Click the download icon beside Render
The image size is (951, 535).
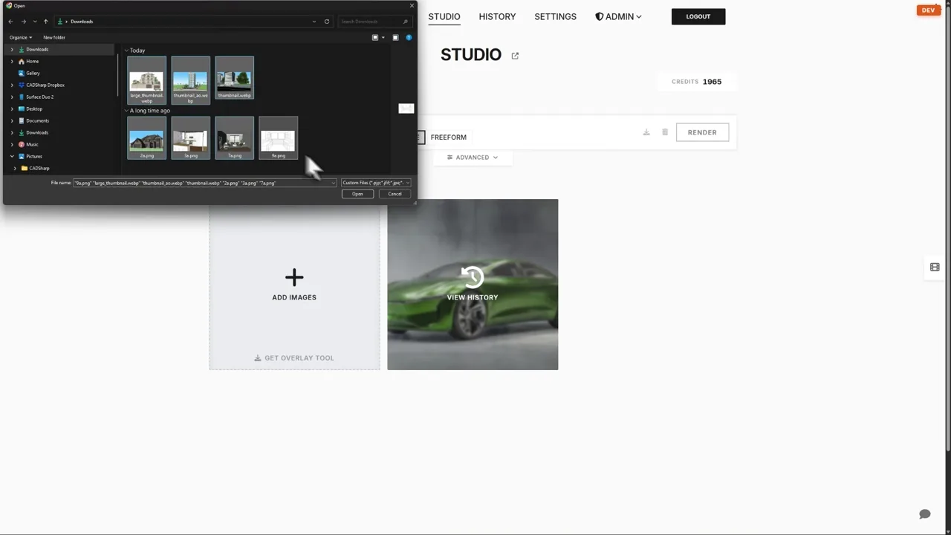646,132
